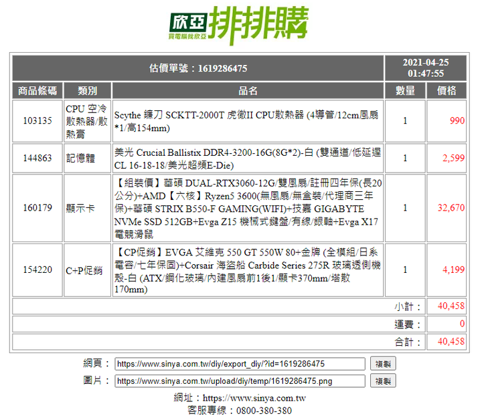Click the 運費： label
Image resolution: width=482 pixels, height=420 pixels.
(408, 324)
